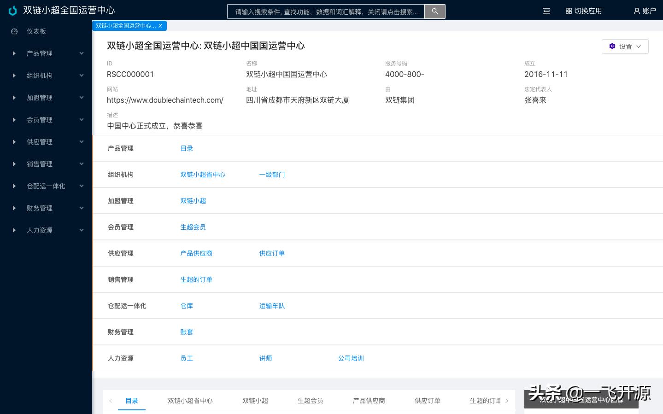Click the search magnifier icon

[434, 12]
